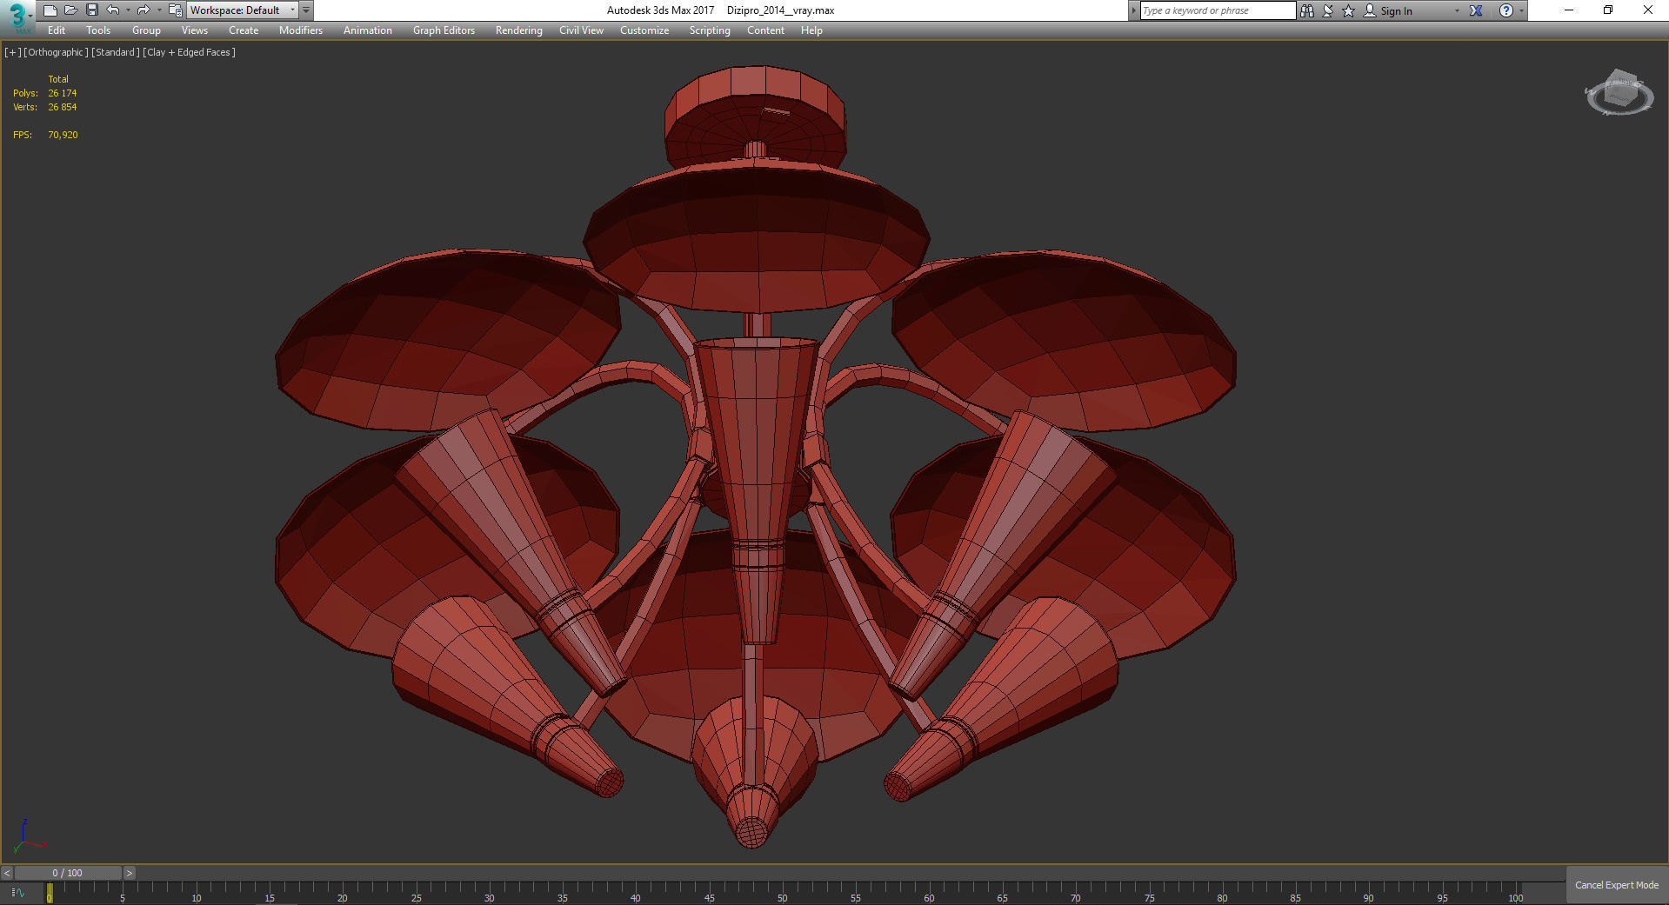The height and width of the screenshot is (905, 1669).
Task: Open the Modifiers menu
Action: [x=301, y=30]
